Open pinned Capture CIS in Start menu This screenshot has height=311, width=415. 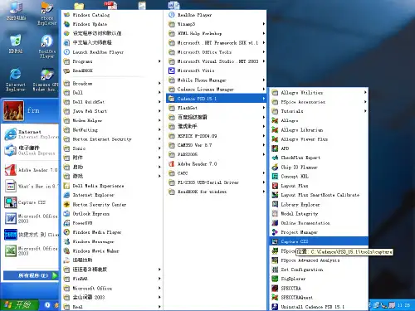(x=31, y=202)
